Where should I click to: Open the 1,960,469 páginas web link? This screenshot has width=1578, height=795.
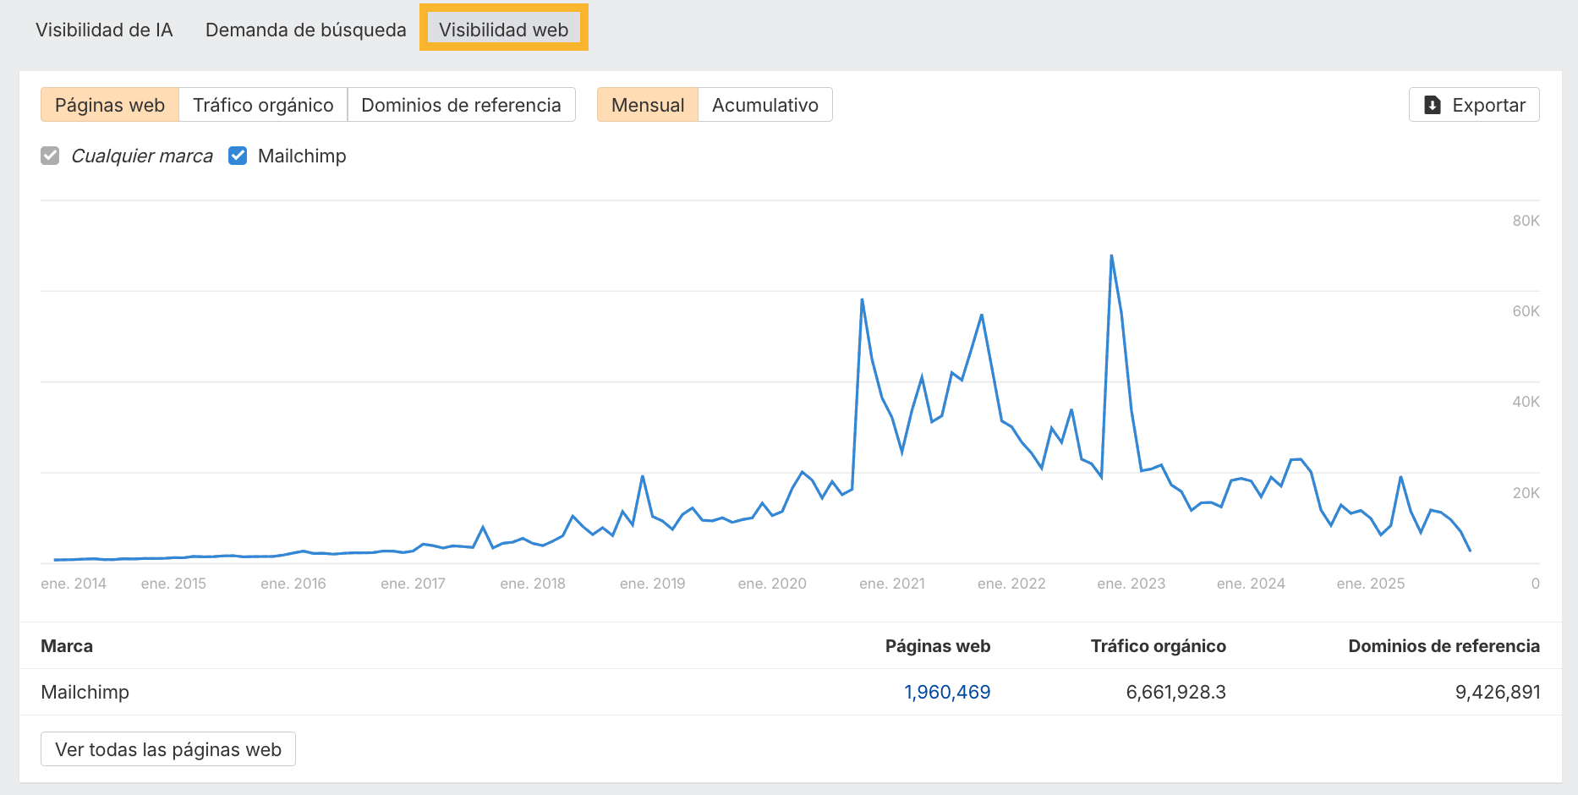(x=947, y=692)
